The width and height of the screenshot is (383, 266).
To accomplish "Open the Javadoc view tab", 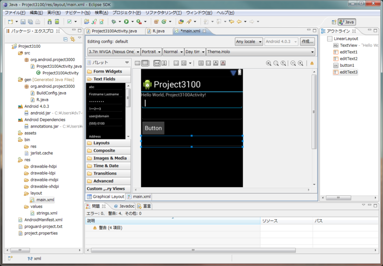I will pyautogui.click(x=124, y=206).
